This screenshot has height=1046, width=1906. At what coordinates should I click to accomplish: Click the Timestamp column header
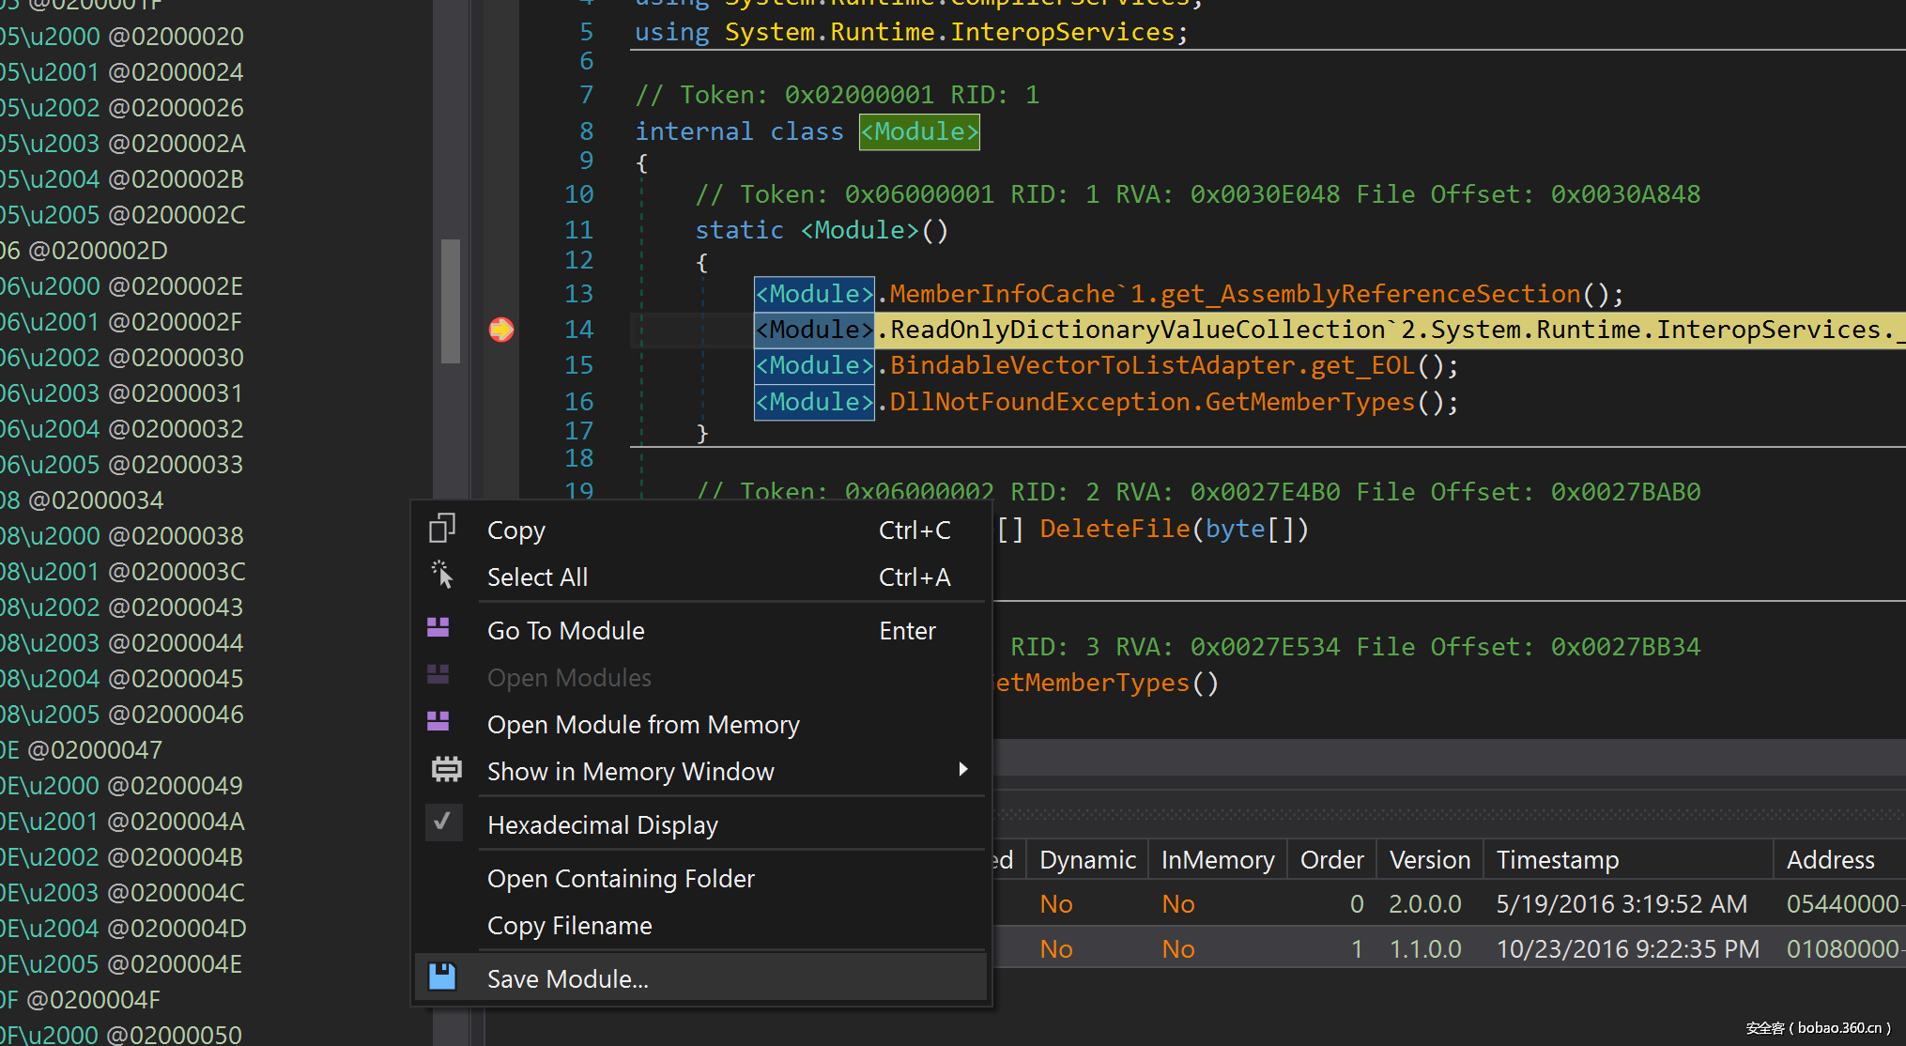[x=1557, y=860]
